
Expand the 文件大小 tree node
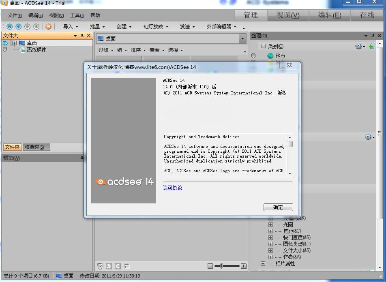point(270,250)
